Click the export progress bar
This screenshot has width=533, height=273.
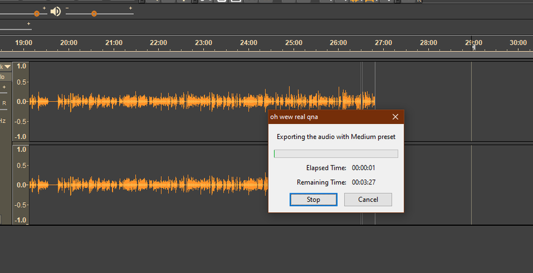click(336, 154)
